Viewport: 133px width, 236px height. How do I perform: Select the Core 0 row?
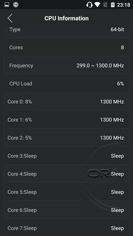(x=66, y=102)
